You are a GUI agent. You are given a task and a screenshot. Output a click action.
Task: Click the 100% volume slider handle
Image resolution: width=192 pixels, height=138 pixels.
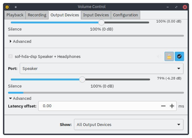[101, 22]
